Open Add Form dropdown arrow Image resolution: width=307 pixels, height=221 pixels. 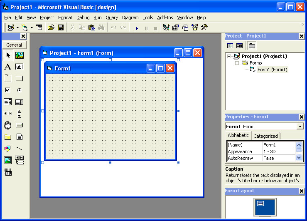32,27
